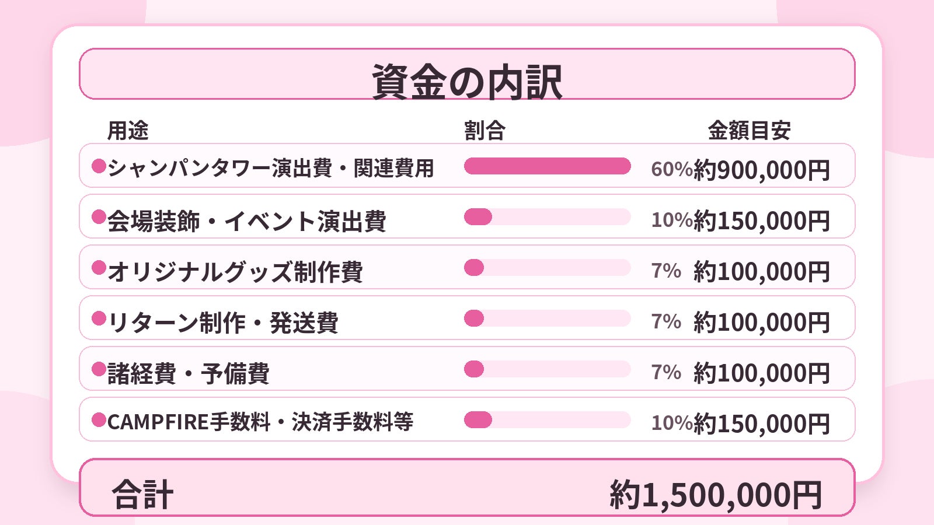
Task: Select the 約1,500,000円 total amount
Action: point(716,495)
